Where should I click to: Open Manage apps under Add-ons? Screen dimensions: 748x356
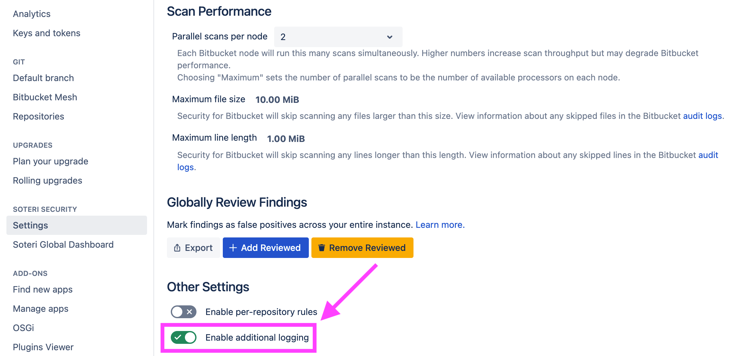40,308
